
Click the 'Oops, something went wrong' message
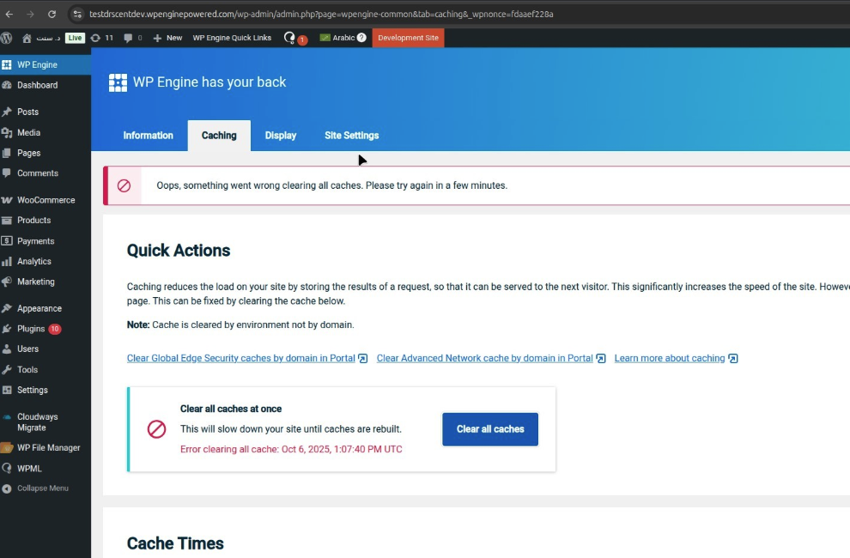(331, 185)
